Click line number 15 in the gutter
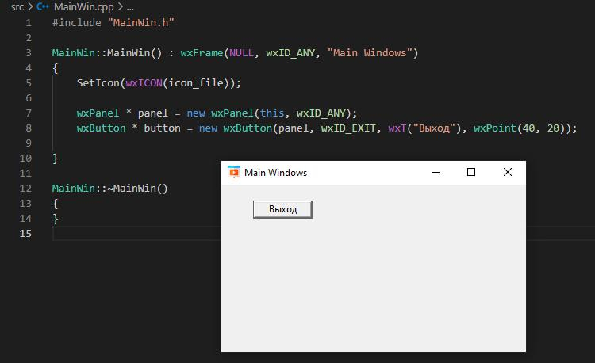Image resolution: width=595 pixels, height=363 pixels. [26, 233]
